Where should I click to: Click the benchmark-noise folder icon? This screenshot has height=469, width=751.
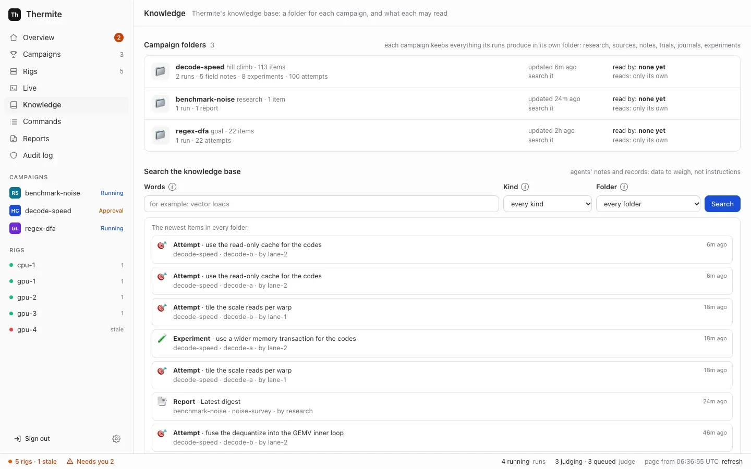click(x=160, y=104)
